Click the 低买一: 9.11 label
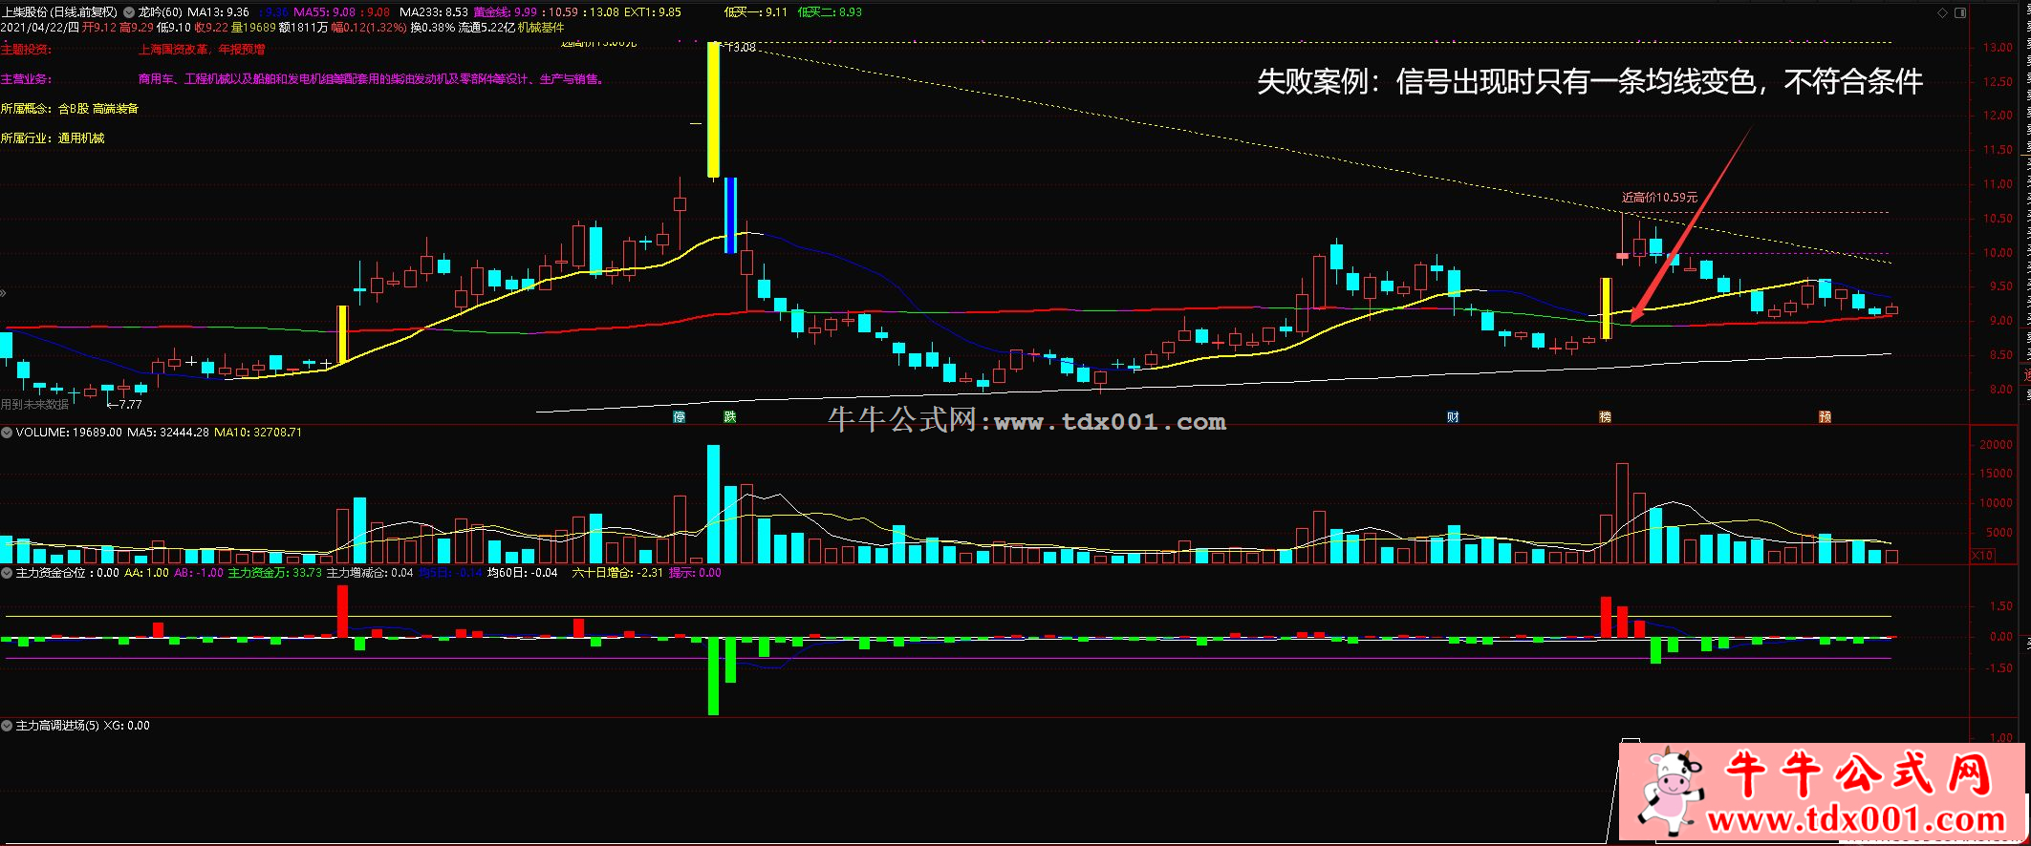Viewport: 2031px width, 846px height. 756,12
